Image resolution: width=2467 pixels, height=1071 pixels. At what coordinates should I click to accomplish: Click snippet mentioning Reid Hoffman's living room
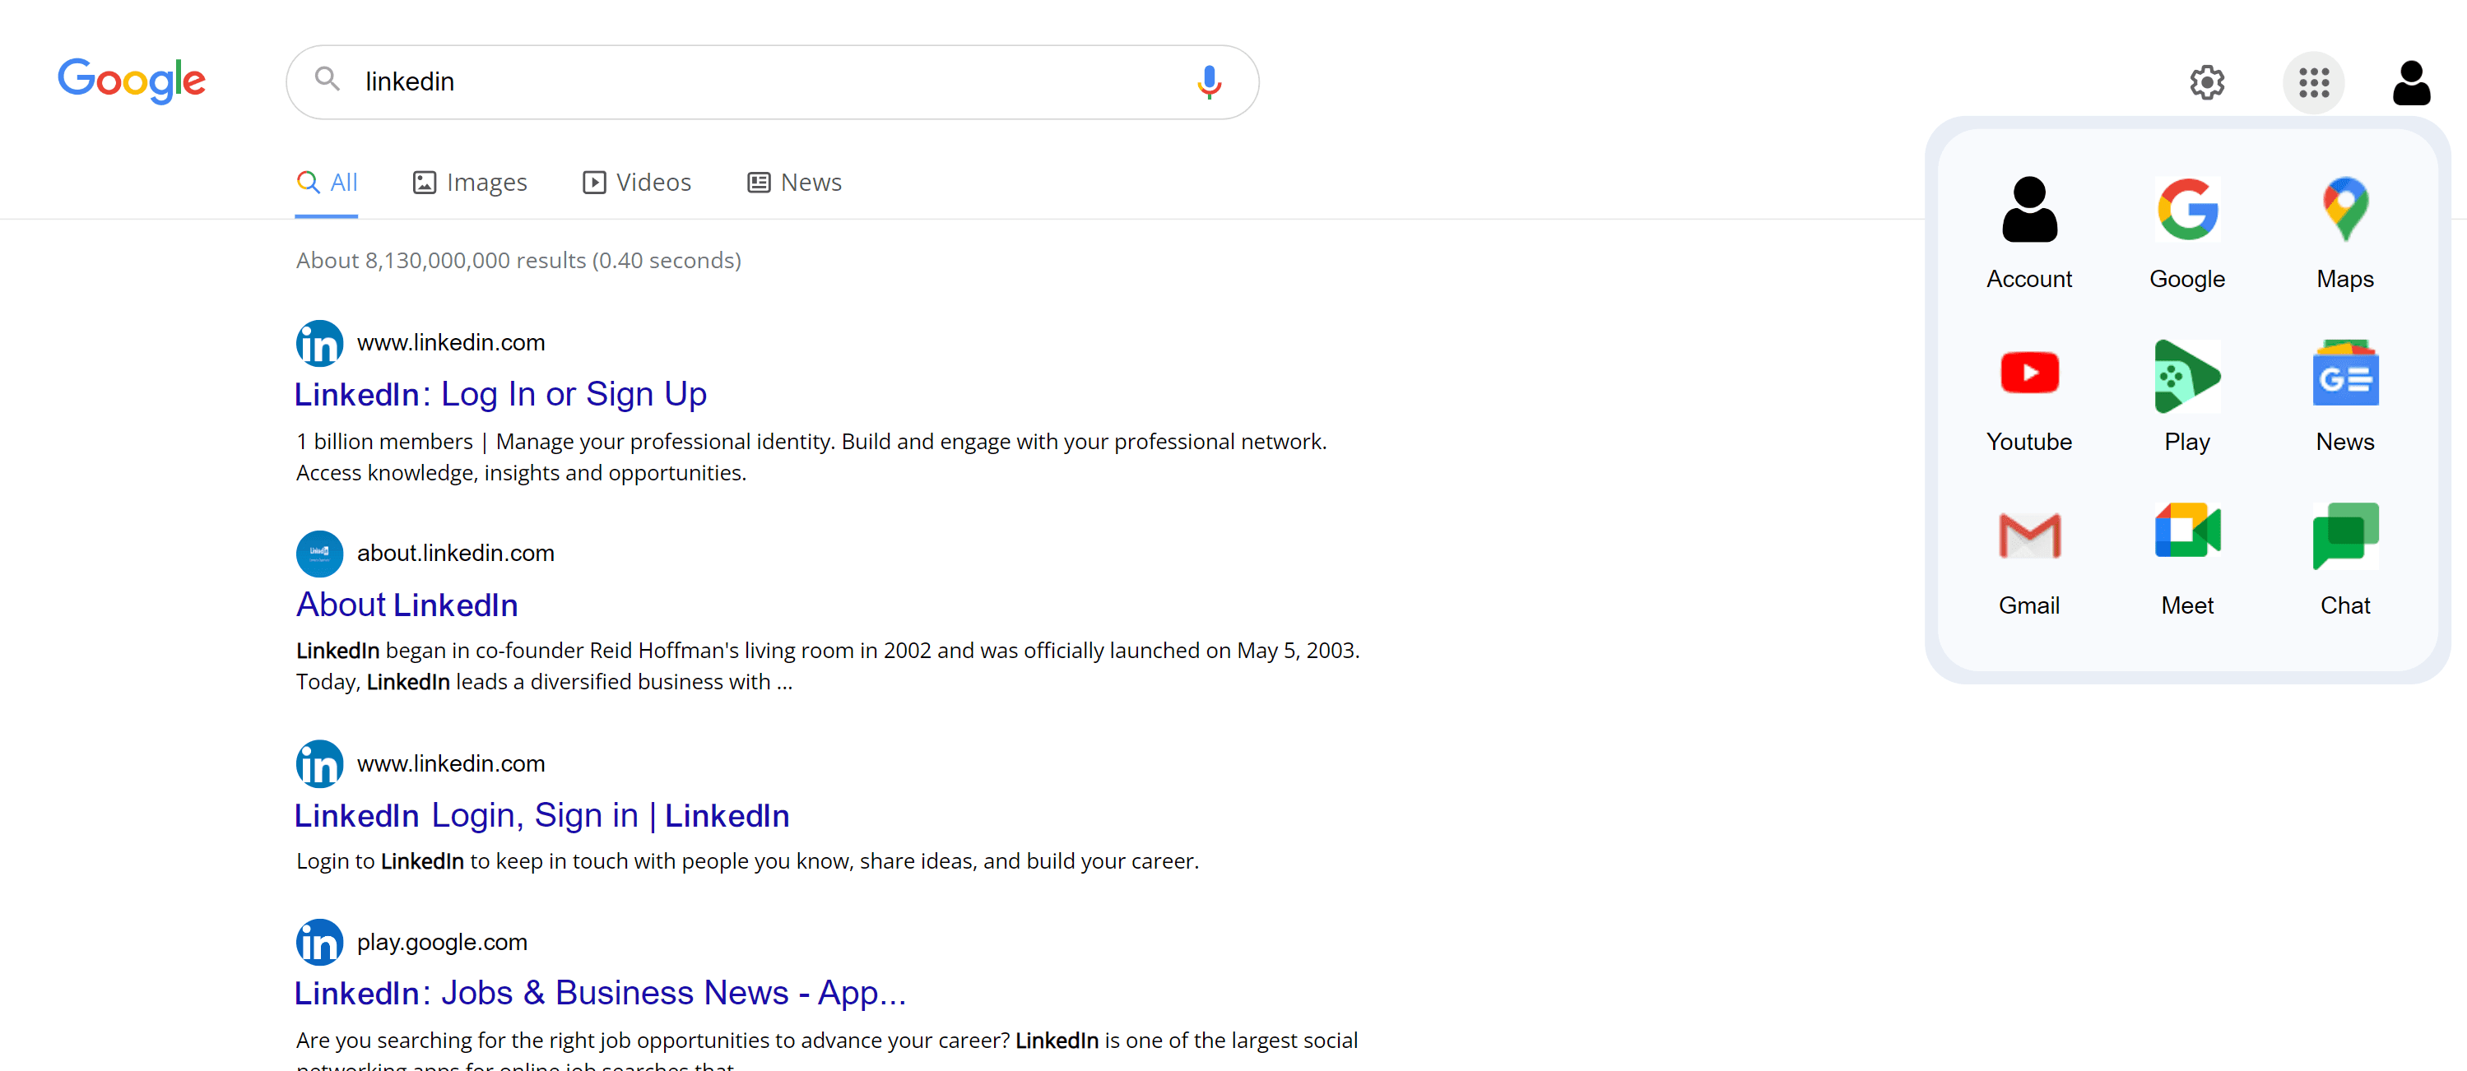click(829, 666)
